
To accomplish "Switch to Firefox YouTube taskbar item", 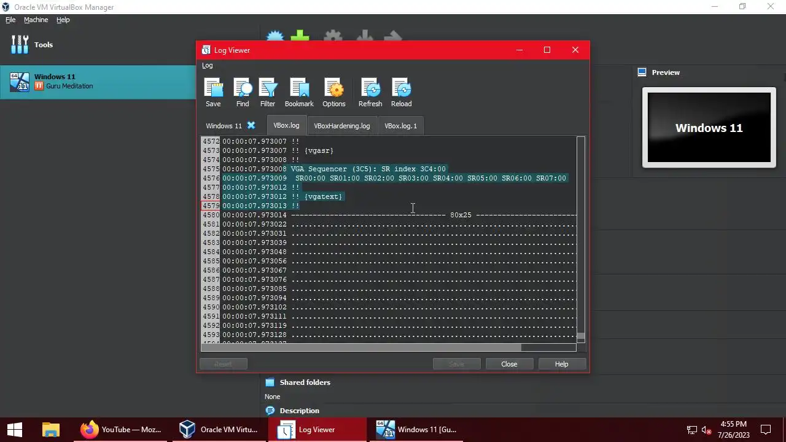I will (x=122, y=430).
